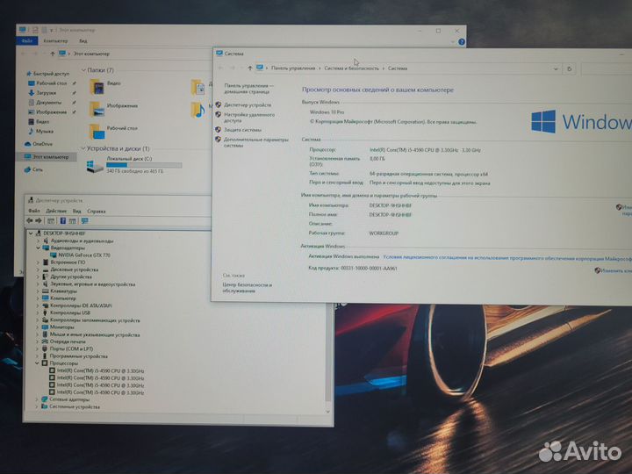
Task: Maximize the Explorer window
Action: tap(438, 31)
